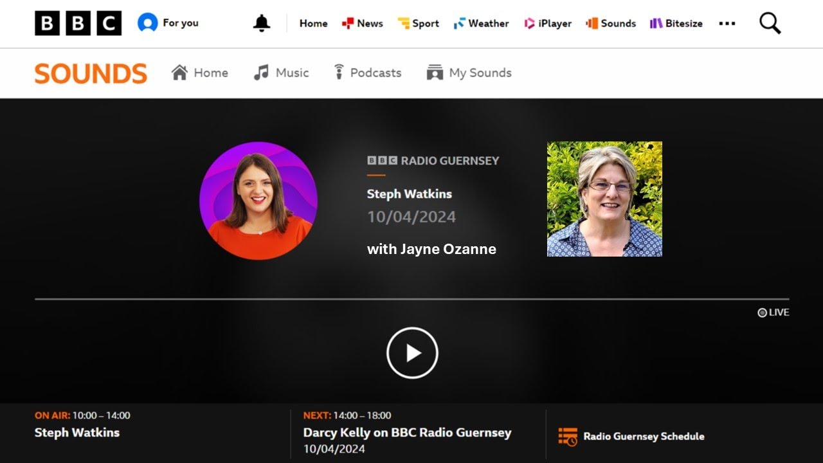Jump to LIVE

coord(773,313)
